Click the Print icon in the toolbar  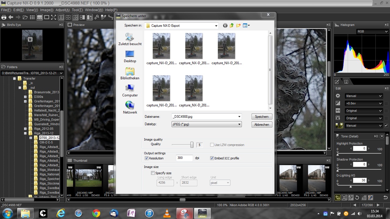[x=4, y=17]
